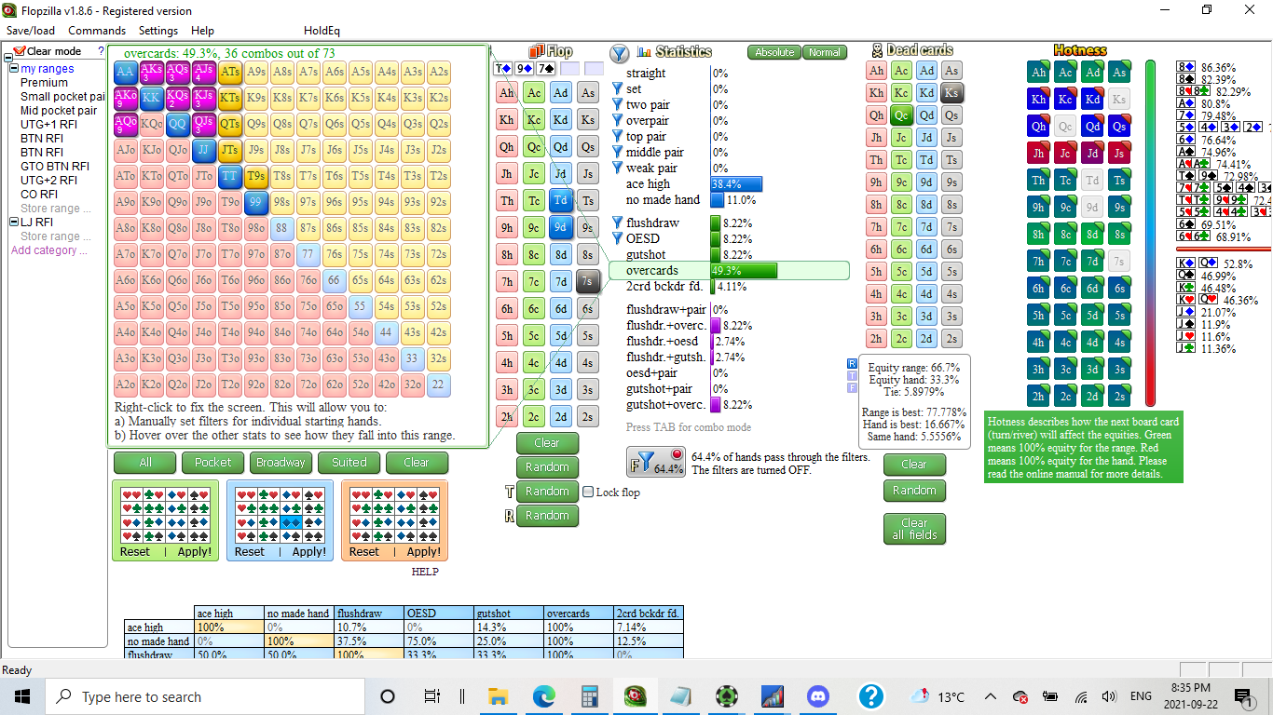Open the Help menu
This screenshot has width=1273, height=715.
202,31
